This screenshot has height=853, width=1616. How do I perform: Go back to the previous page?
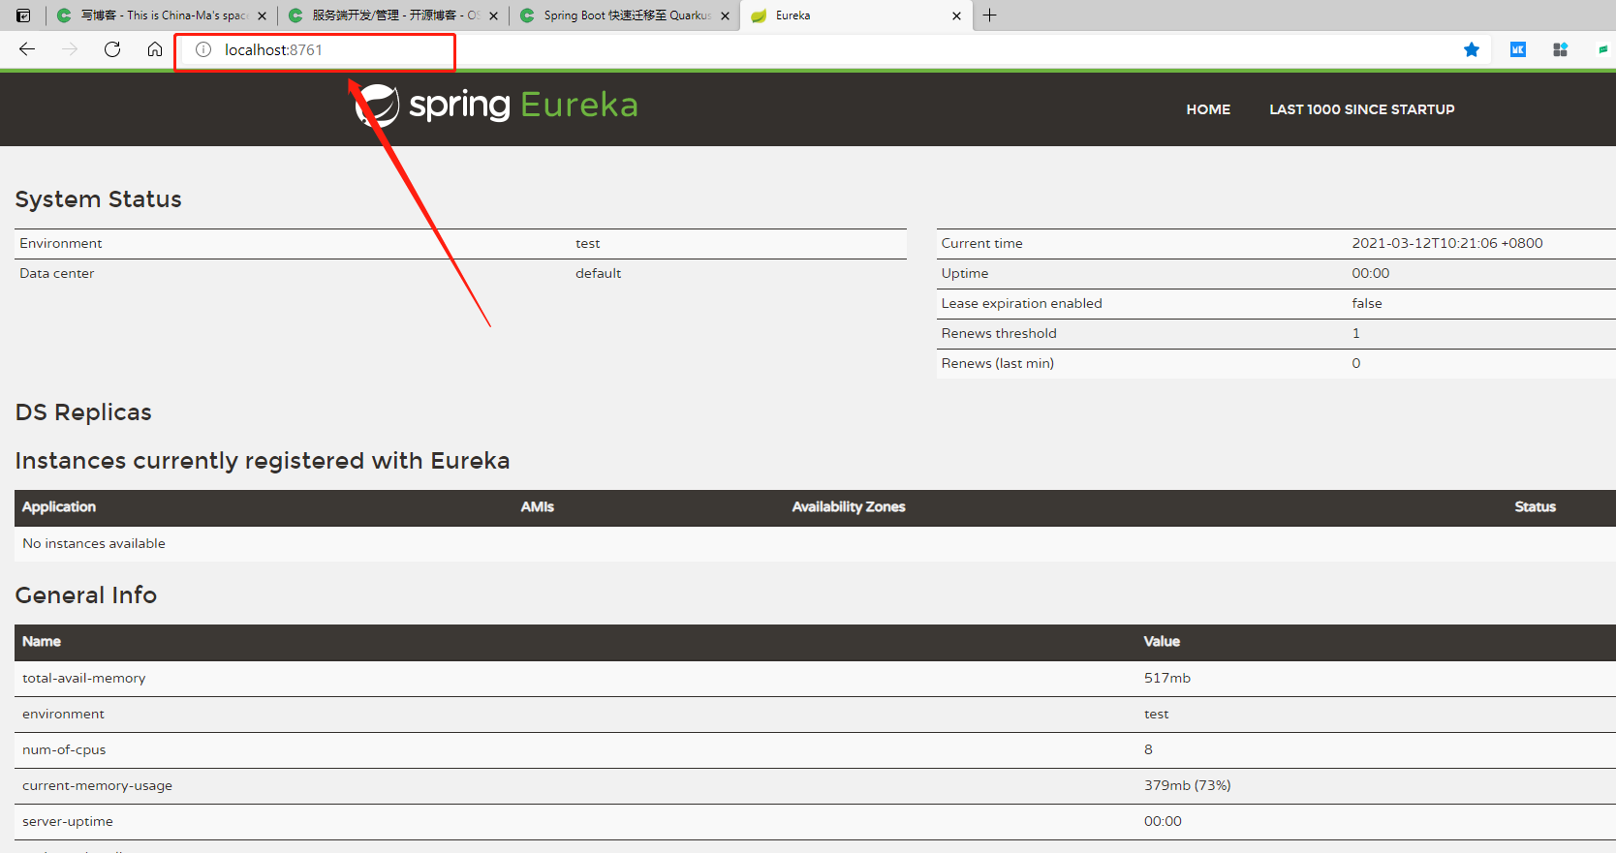pos(27,49)
